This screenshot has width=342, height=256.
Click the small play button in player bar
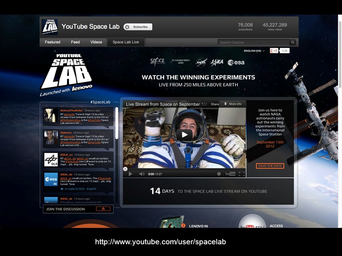coord(130,174)
